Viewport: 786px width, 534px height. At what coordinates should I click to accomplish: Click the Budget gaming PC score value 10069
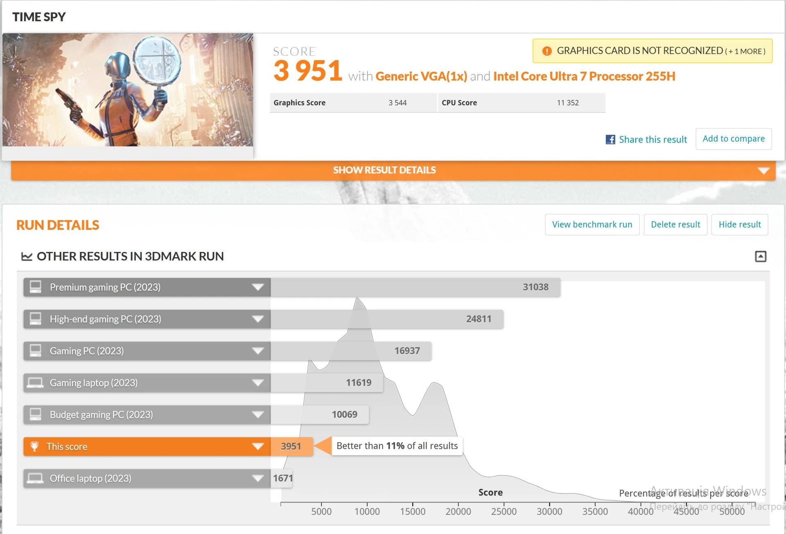coord(344,414)
